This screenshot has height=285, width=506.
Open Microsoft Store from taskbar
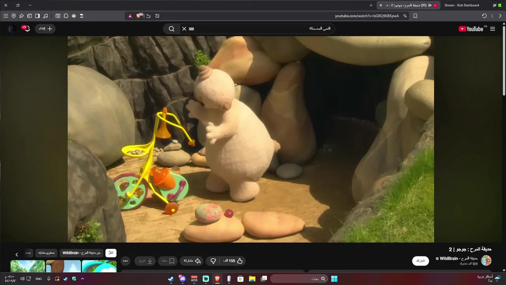click(240, 279)
